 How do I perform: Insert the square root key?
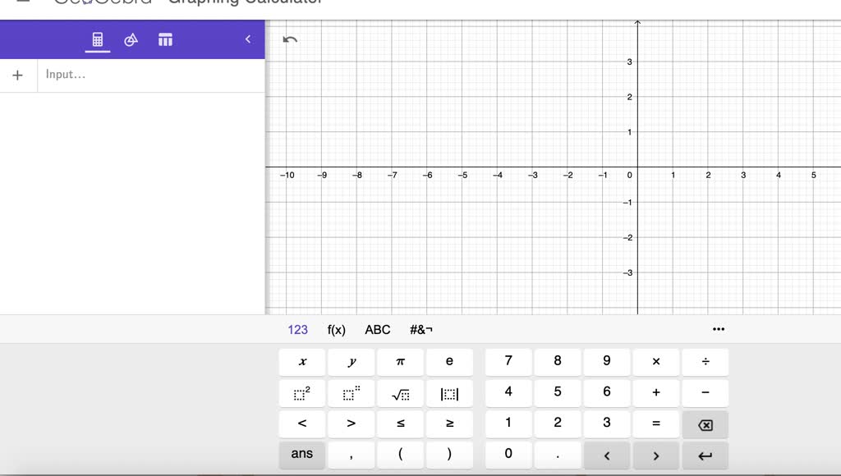(400, 393)
